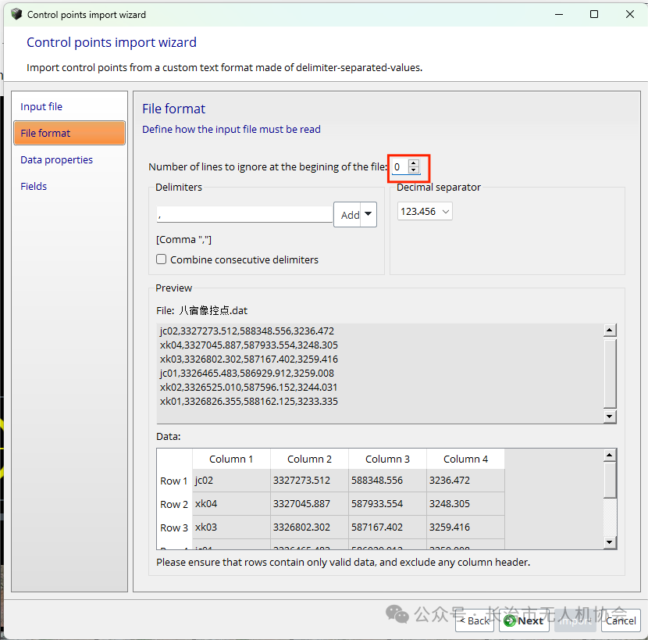Click the [Comma ","] delimiter entry
The image size is (648, 640).
184,240
